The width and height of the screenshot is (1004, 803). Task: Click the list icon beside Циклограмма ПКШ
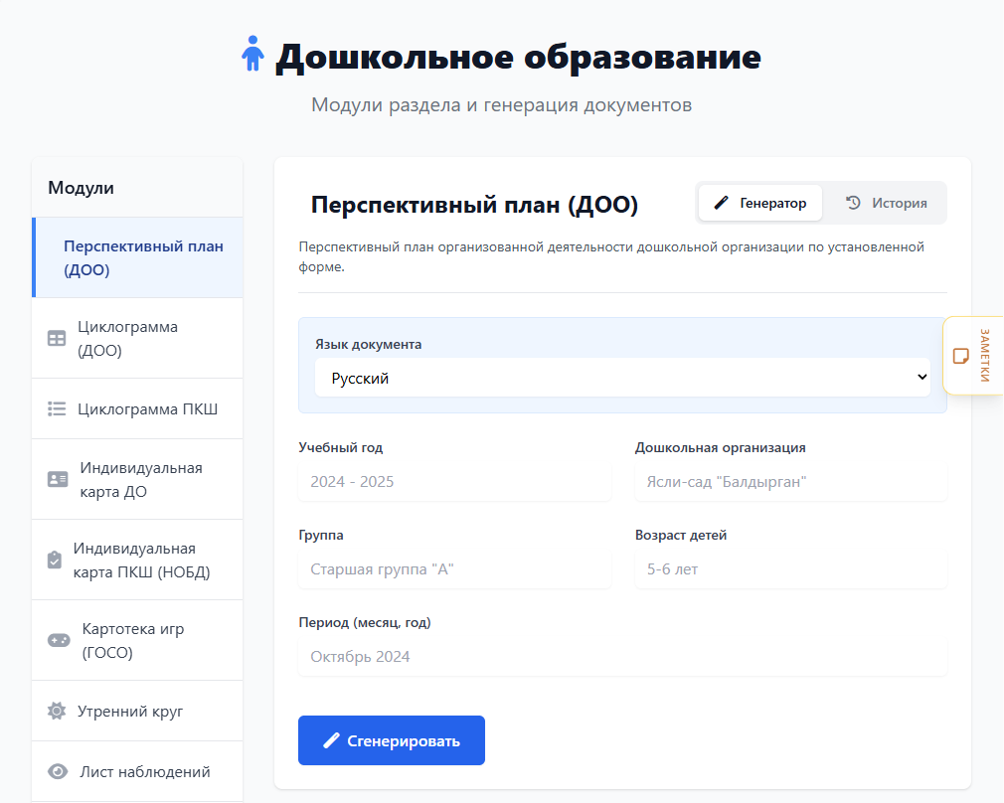pos(57,408)
